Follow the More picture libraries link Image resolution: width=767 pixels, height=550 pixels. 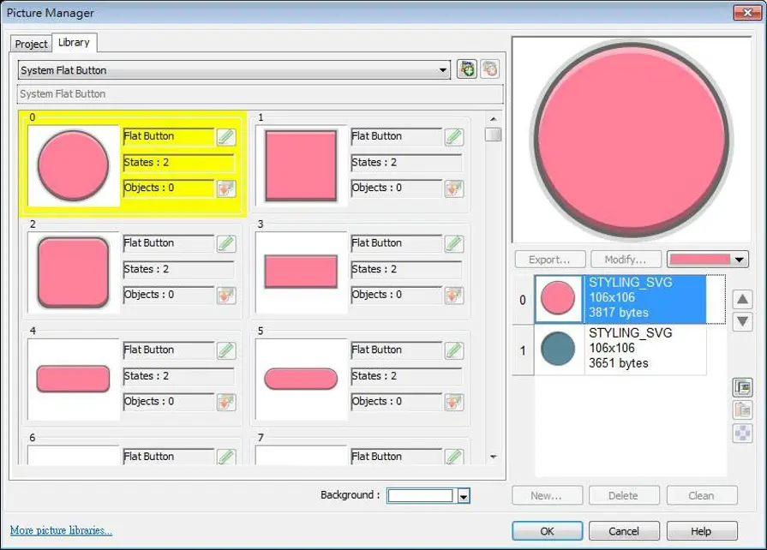(x=61, y=530)
